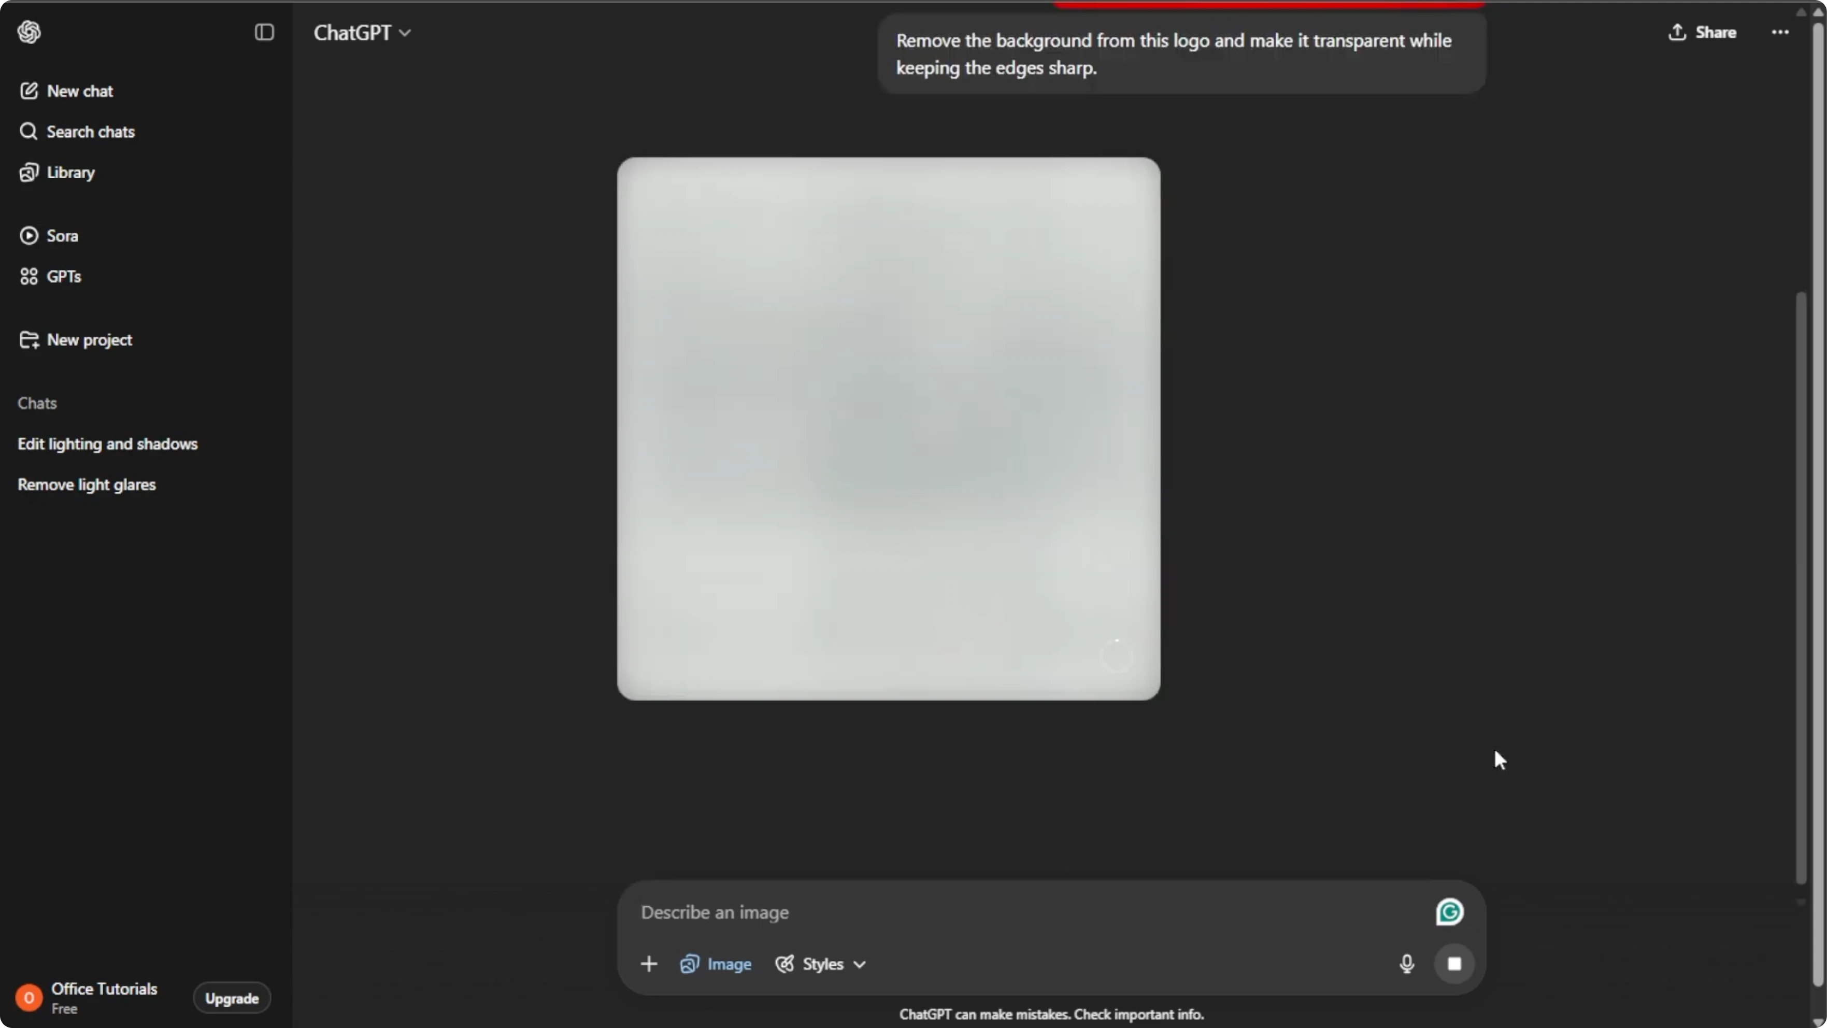Open 'Edit lighting and shadows' chat
This screenshot has width=1827, height=1028.
tap(108, 444)
